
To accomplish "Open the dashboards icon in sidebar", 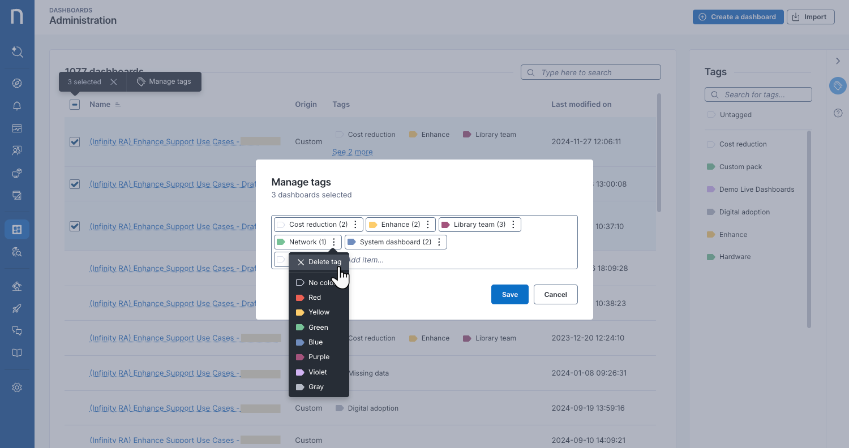I will click(x=17, y=229).
